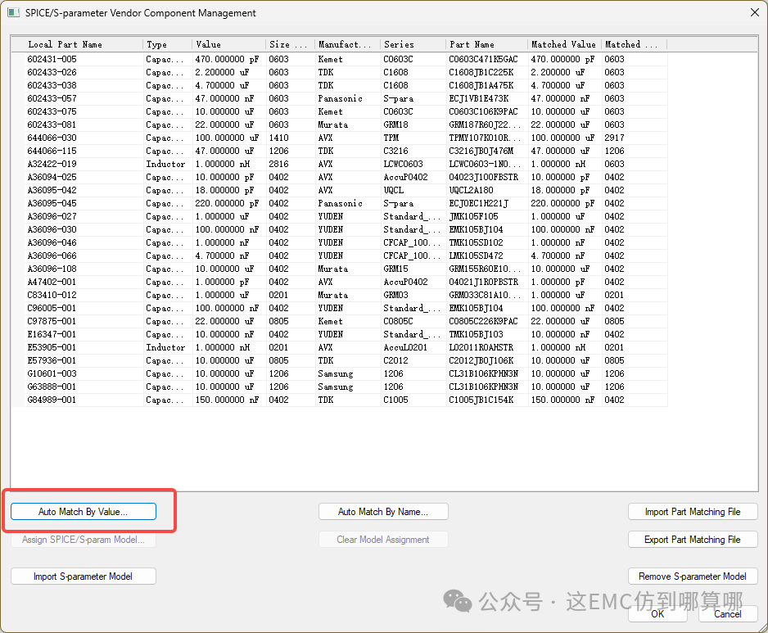Select row A47402-001
The width and height of the screenshot is (768, 633).
[340, 283]
